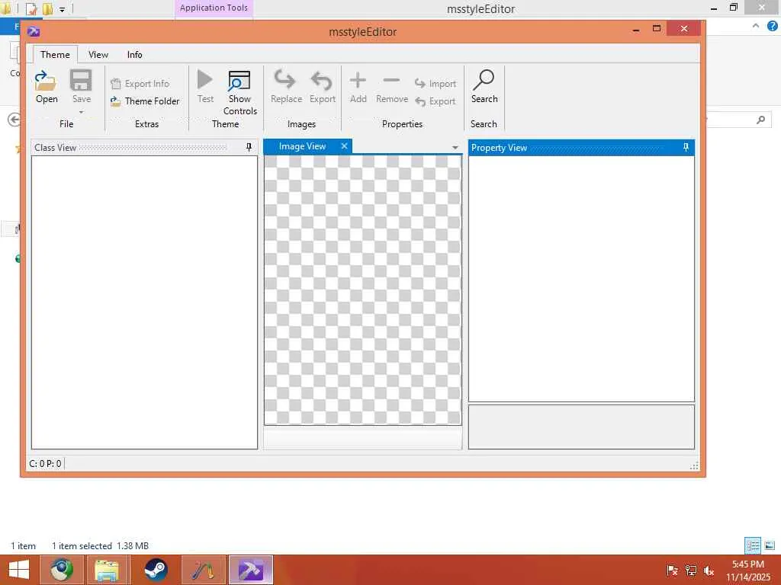Switch to the View ribbon tab
This screenshot has height=585, width=781.
(x=98, y=54)
